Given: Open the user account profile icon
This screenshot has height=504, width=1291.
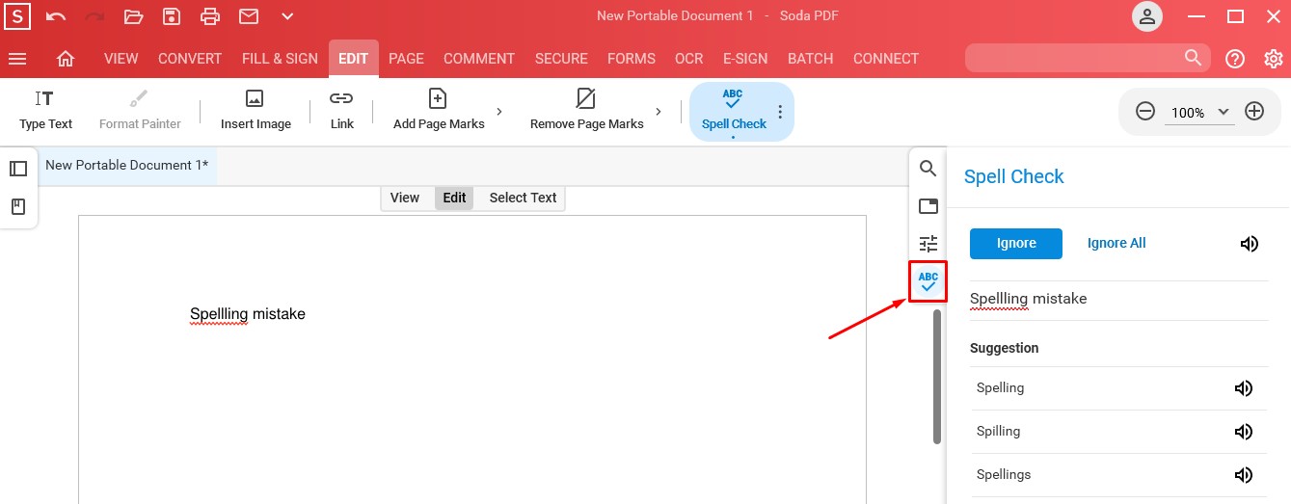Looking at the screenshot, I should point(1147,16).
